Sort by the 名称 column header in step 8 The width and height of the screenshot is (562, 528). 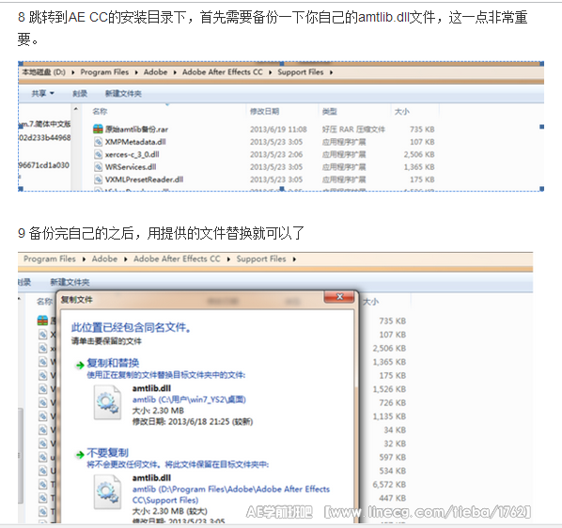100,112
